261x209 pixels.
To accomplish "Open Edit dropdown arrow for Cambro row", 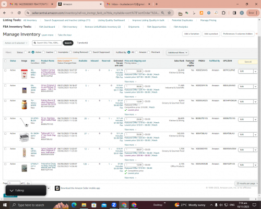I will click(255, 72).
